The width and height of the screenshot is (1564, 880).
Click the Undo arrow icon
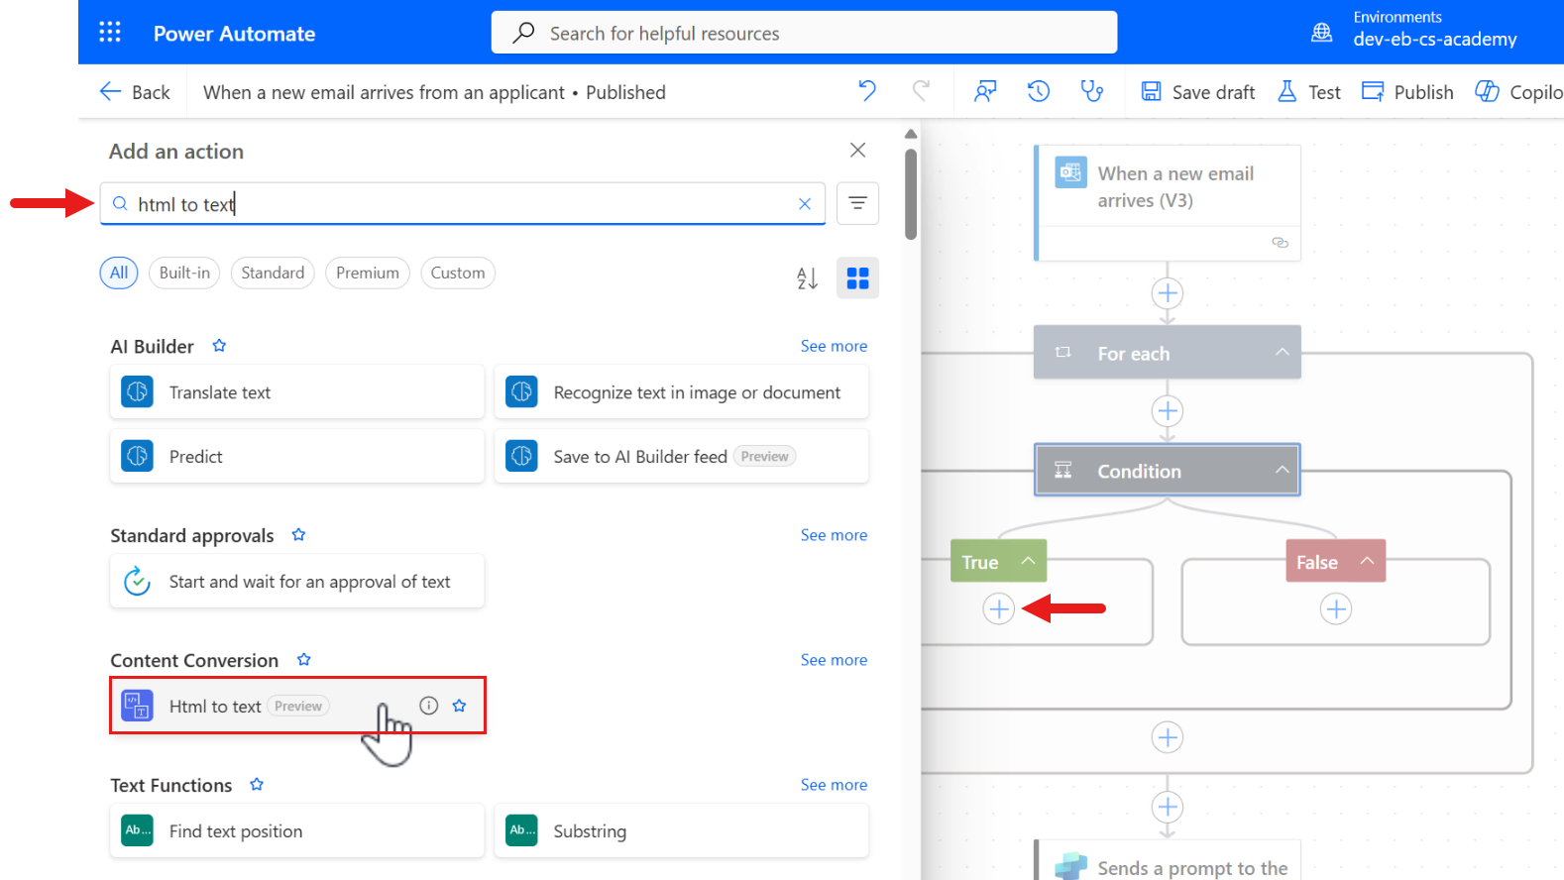pos(867,91)
